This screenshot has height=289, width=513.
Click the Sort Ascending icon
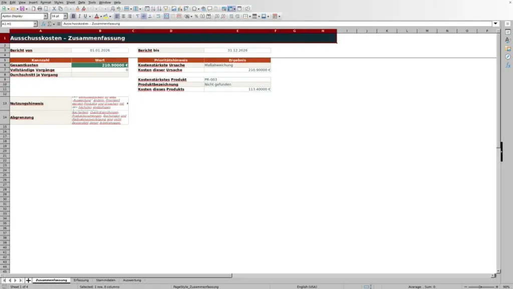click(x=153, y=9)
